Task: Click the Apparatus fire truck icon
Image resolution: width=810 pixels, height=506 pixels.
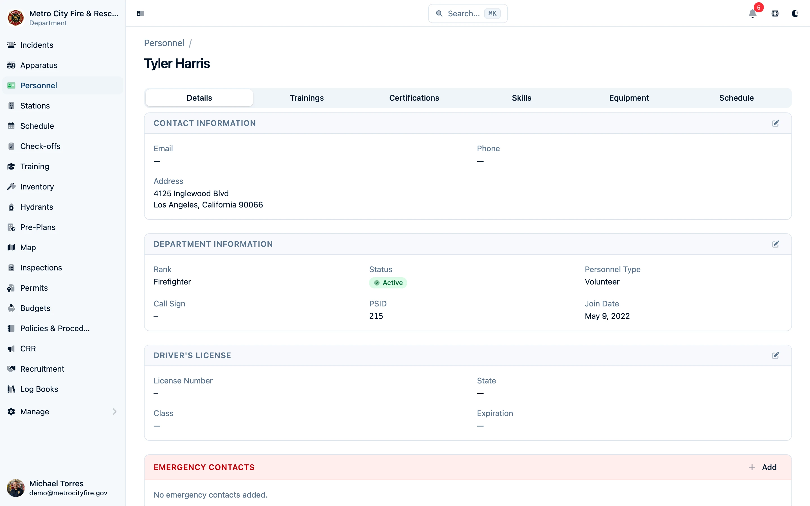Action: (x=11, y=65)
